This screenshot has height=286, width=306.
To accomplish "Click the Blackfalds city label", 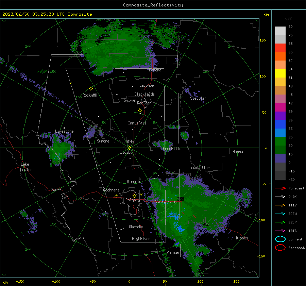I will (144, 94).
